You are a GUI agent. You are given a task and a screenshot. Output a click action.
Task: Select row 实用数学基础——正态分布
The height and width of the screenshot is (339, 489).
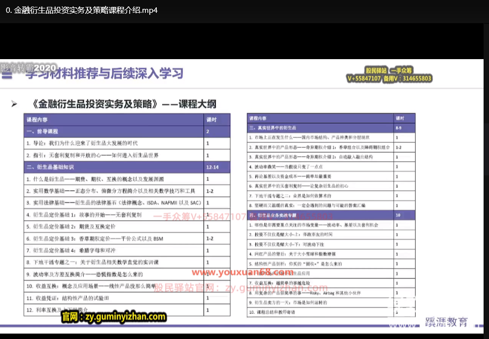pos(127,191)
